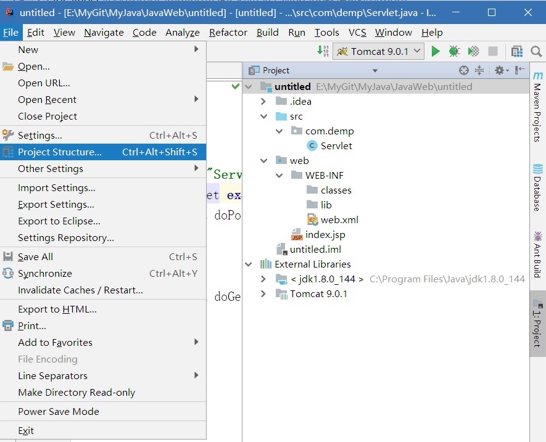546x442 pixels.
Task: Collapse the src folder
Action: click(x=263, y=117)
